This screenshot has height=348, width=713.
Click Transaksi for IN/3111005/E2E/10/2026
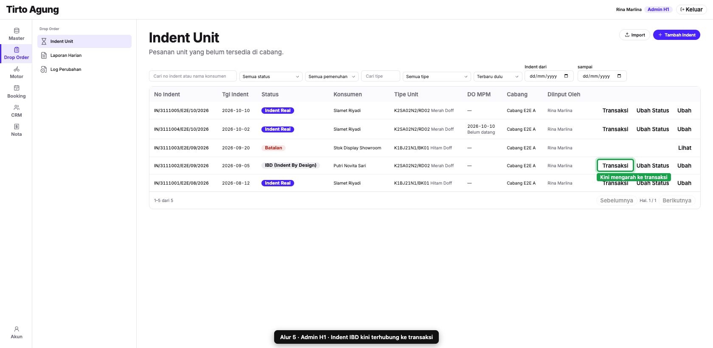tap(615, 110)
